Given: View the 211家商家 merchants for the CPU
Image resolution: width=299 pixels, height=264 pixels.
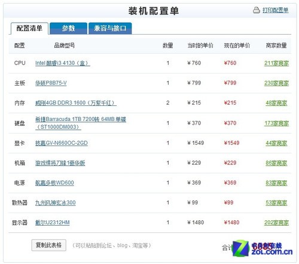Looking at the screenshot, I should (276, 63).
